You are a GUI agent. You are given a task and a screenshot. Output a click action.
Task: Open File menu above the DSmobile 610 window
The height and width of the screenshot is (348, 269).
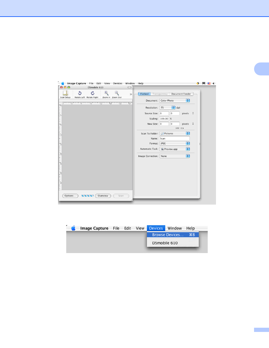click(x=91, y=83)
